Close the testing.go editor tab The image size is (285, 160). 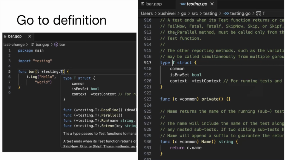point(212,4)
